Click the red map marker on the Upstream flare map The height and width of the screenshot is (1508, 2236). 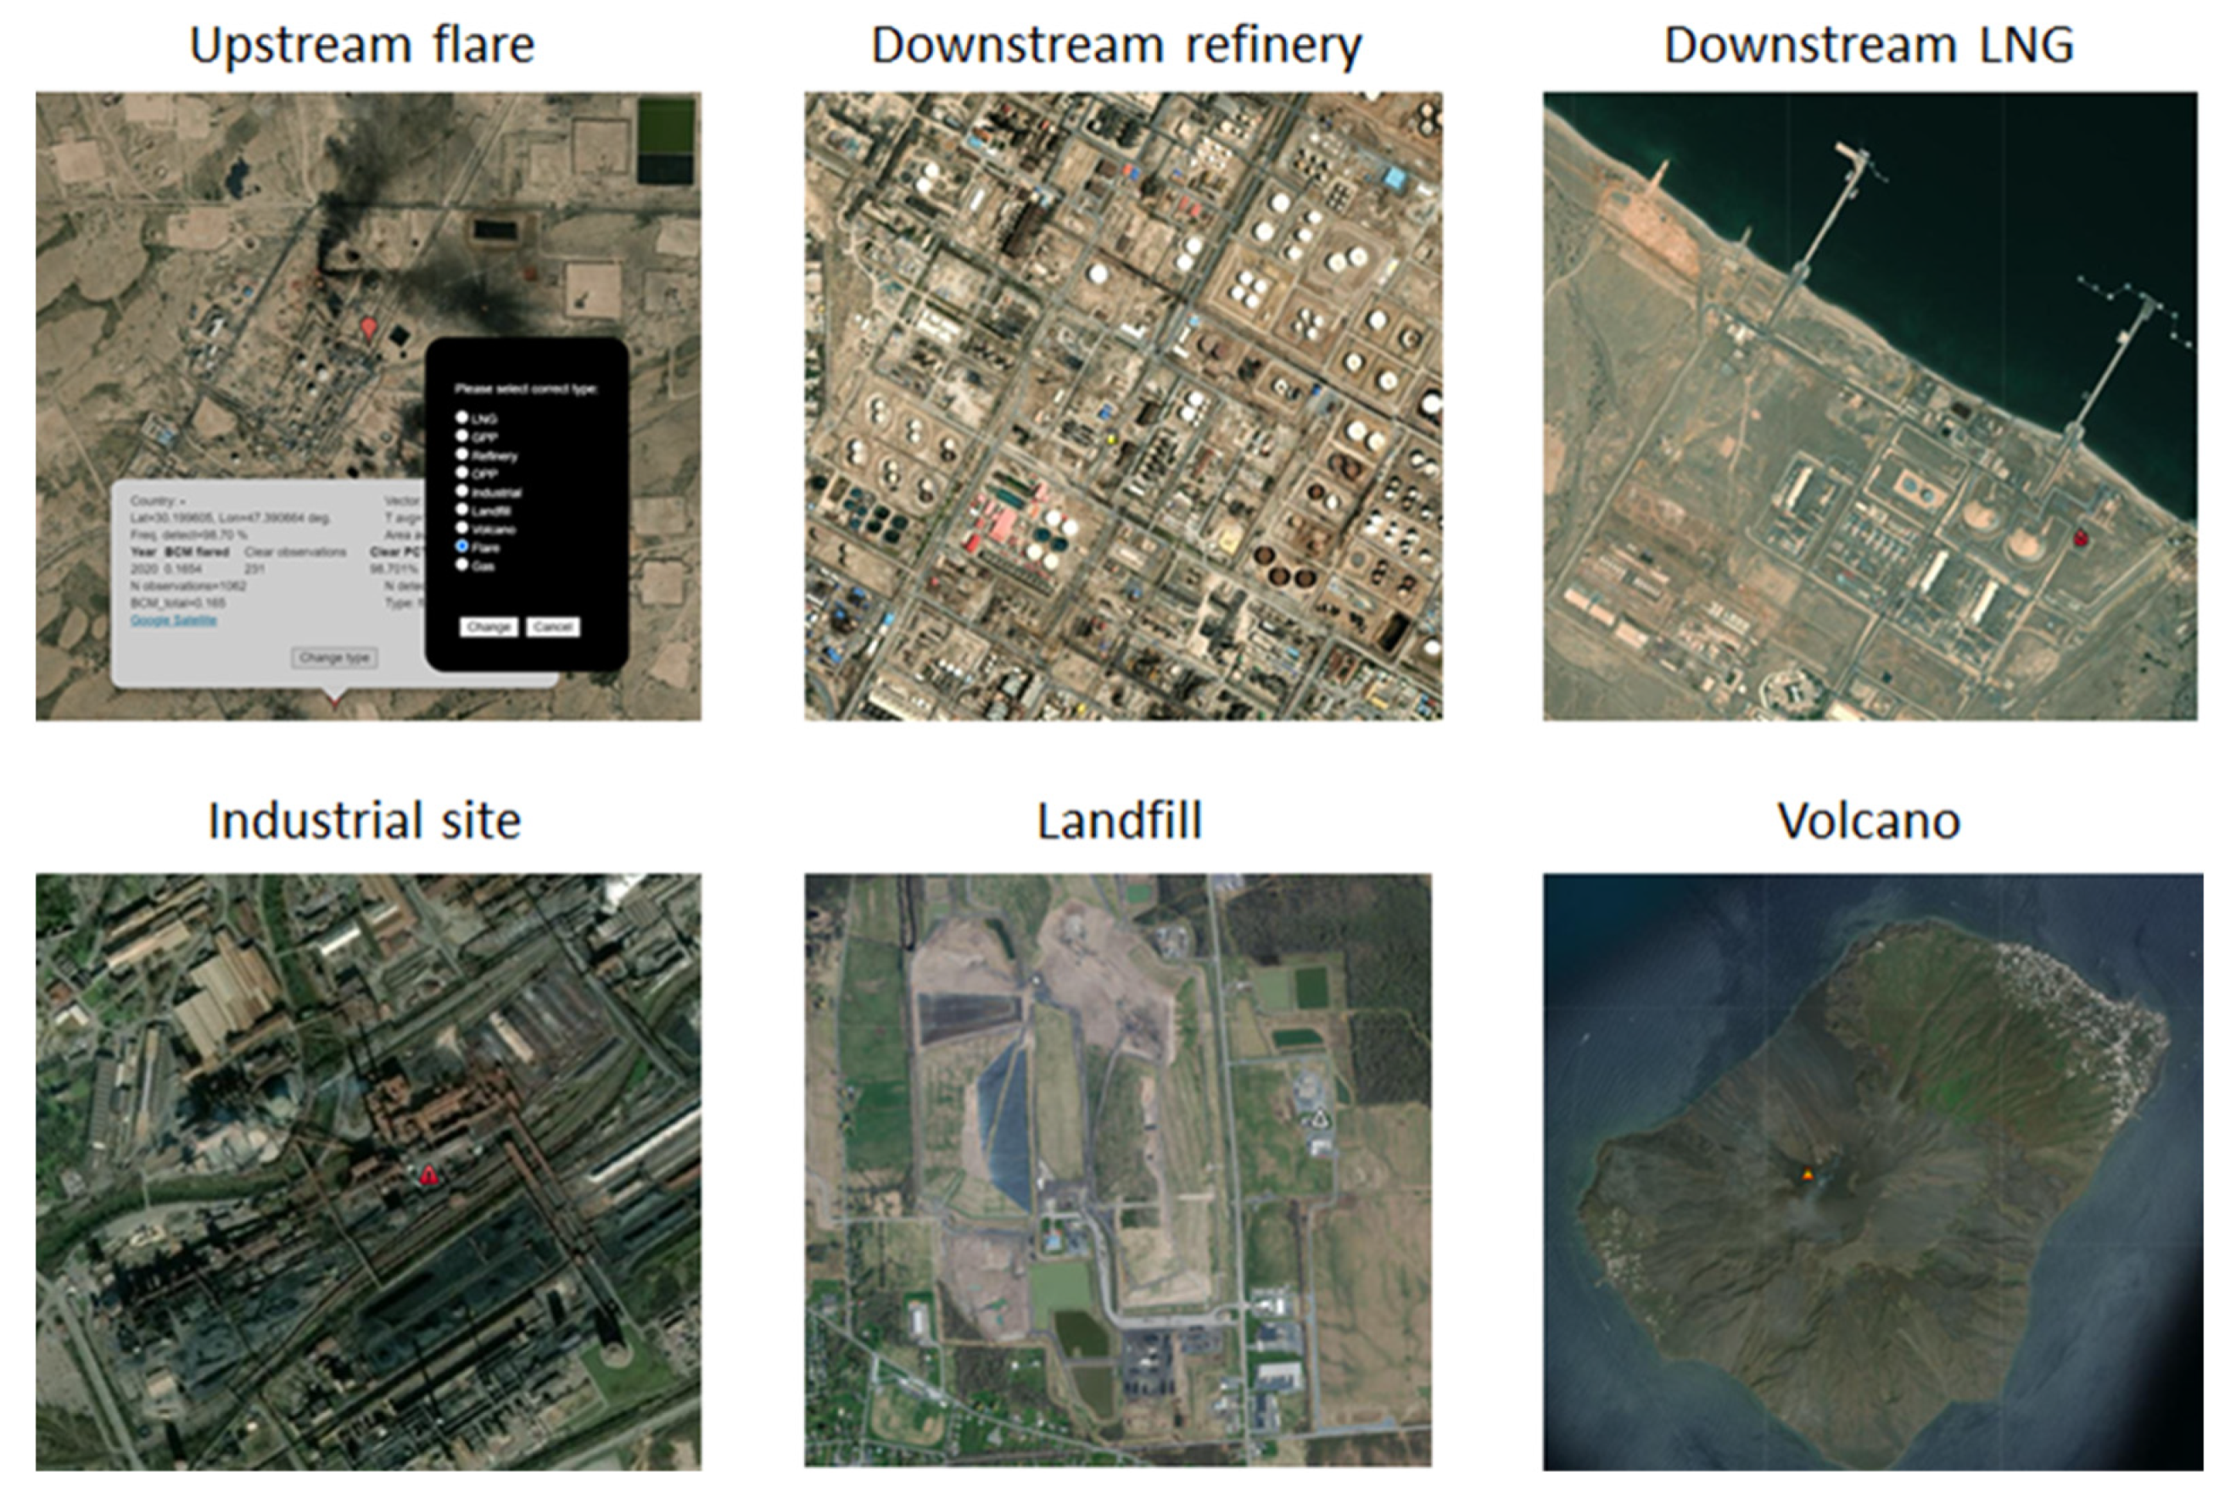click(369, 327)
